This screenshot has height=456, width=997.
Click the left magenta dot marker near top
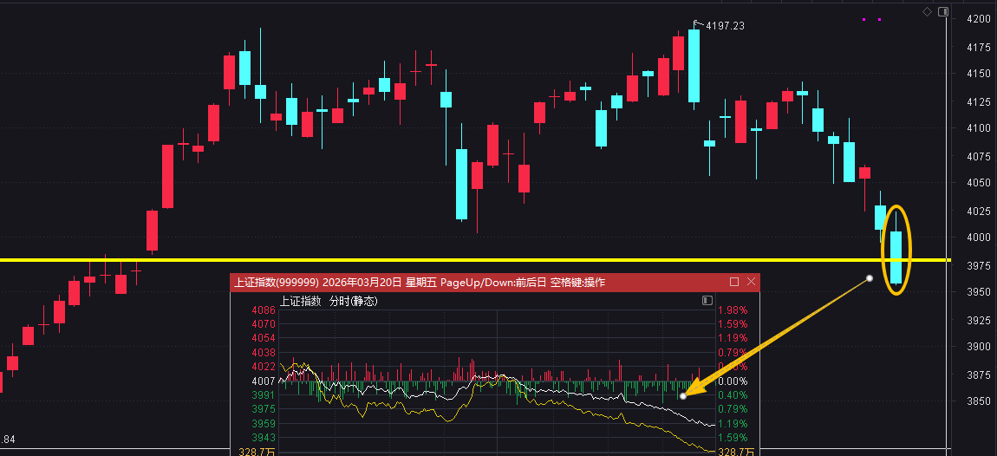(863, 19)
